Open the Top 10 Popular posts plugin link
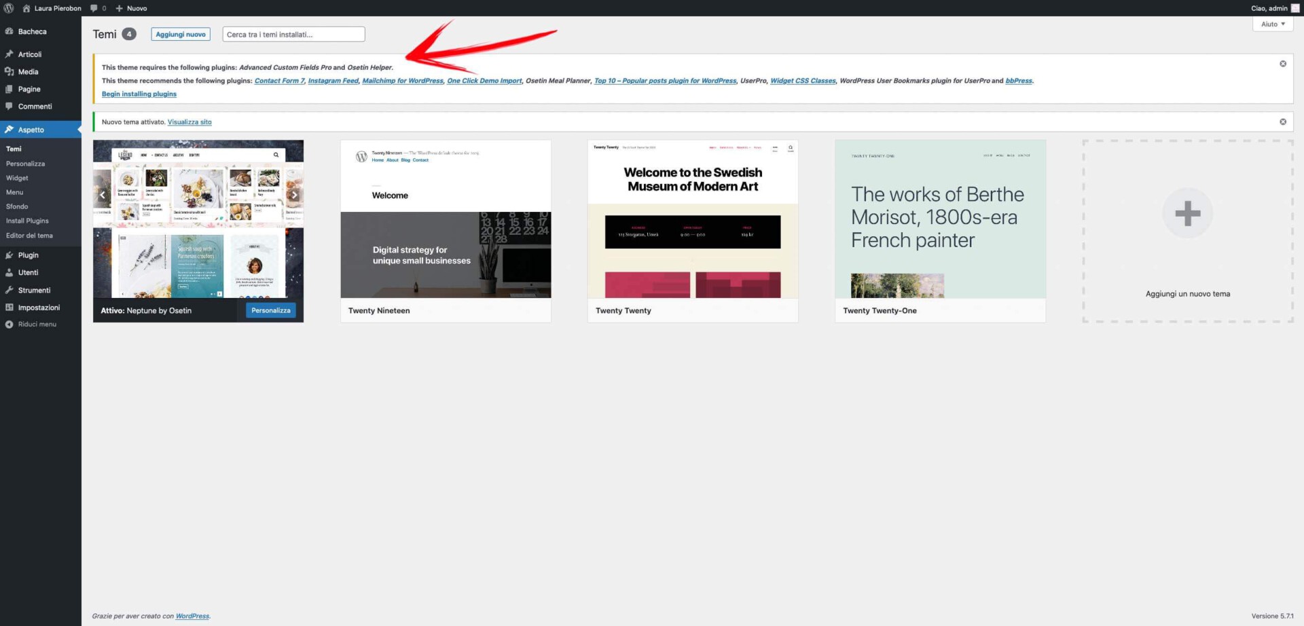This screenshot has height=626, width=1304. 665,81
